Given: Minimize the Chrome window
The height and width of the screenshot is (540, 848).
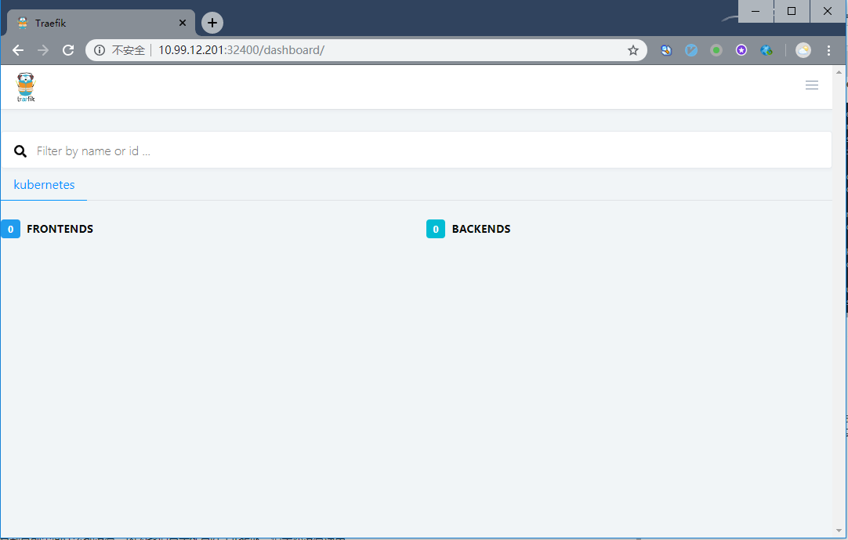Looking at the screenshot, I should (x=756, y=11).
